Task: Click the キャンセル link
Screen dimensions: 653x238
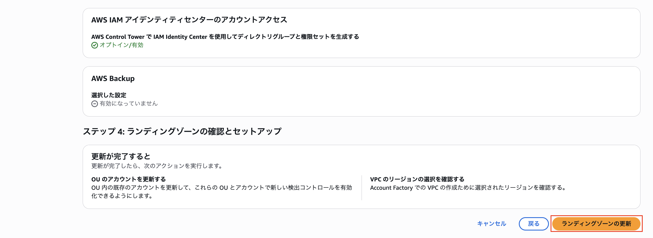Action: pos(492,223)
